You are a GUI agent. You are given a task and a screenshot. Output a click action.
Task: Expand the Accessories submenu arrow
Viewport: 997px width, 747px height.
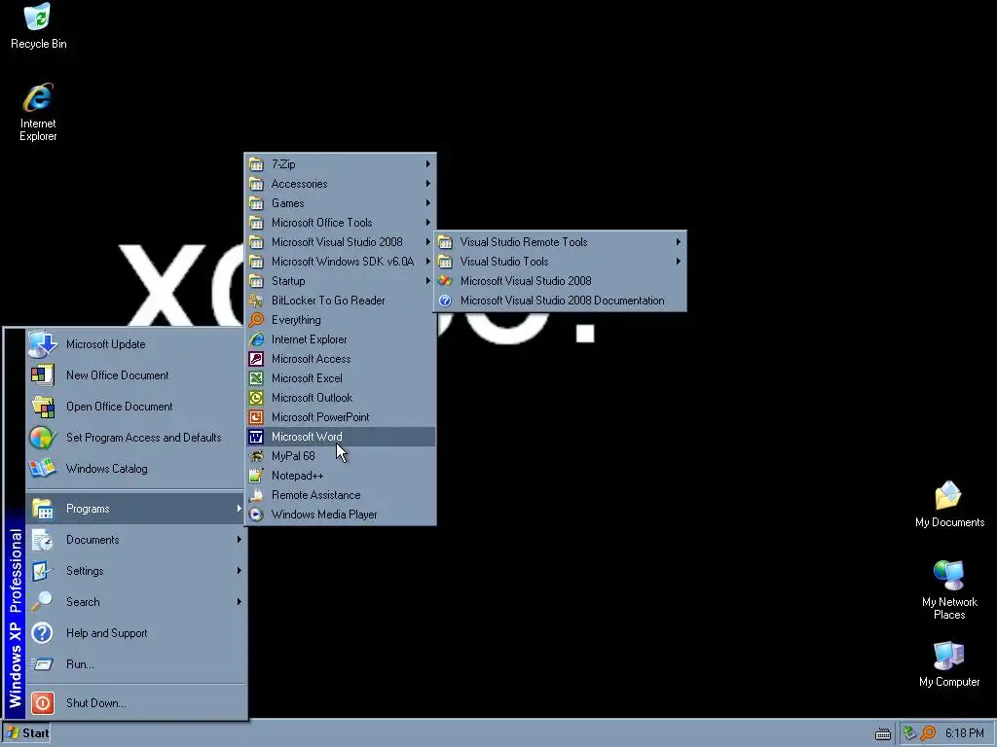428,184
